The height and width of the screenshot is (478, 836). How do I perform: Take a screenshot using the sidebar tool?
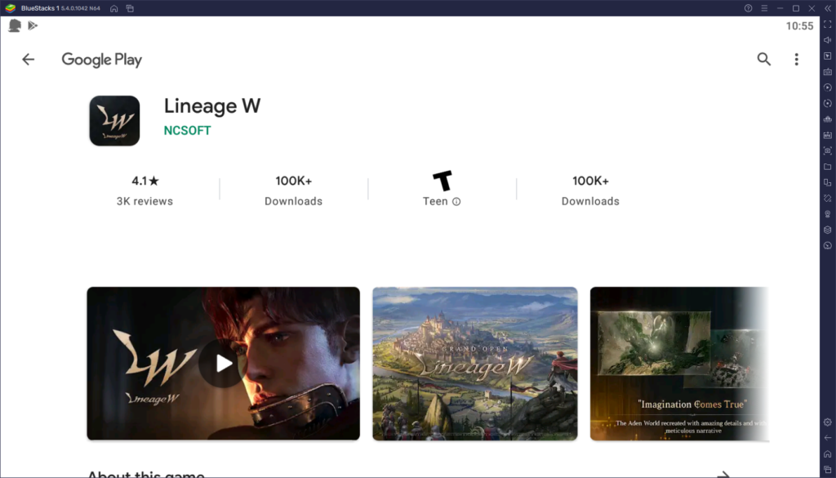tap(828, 150)
